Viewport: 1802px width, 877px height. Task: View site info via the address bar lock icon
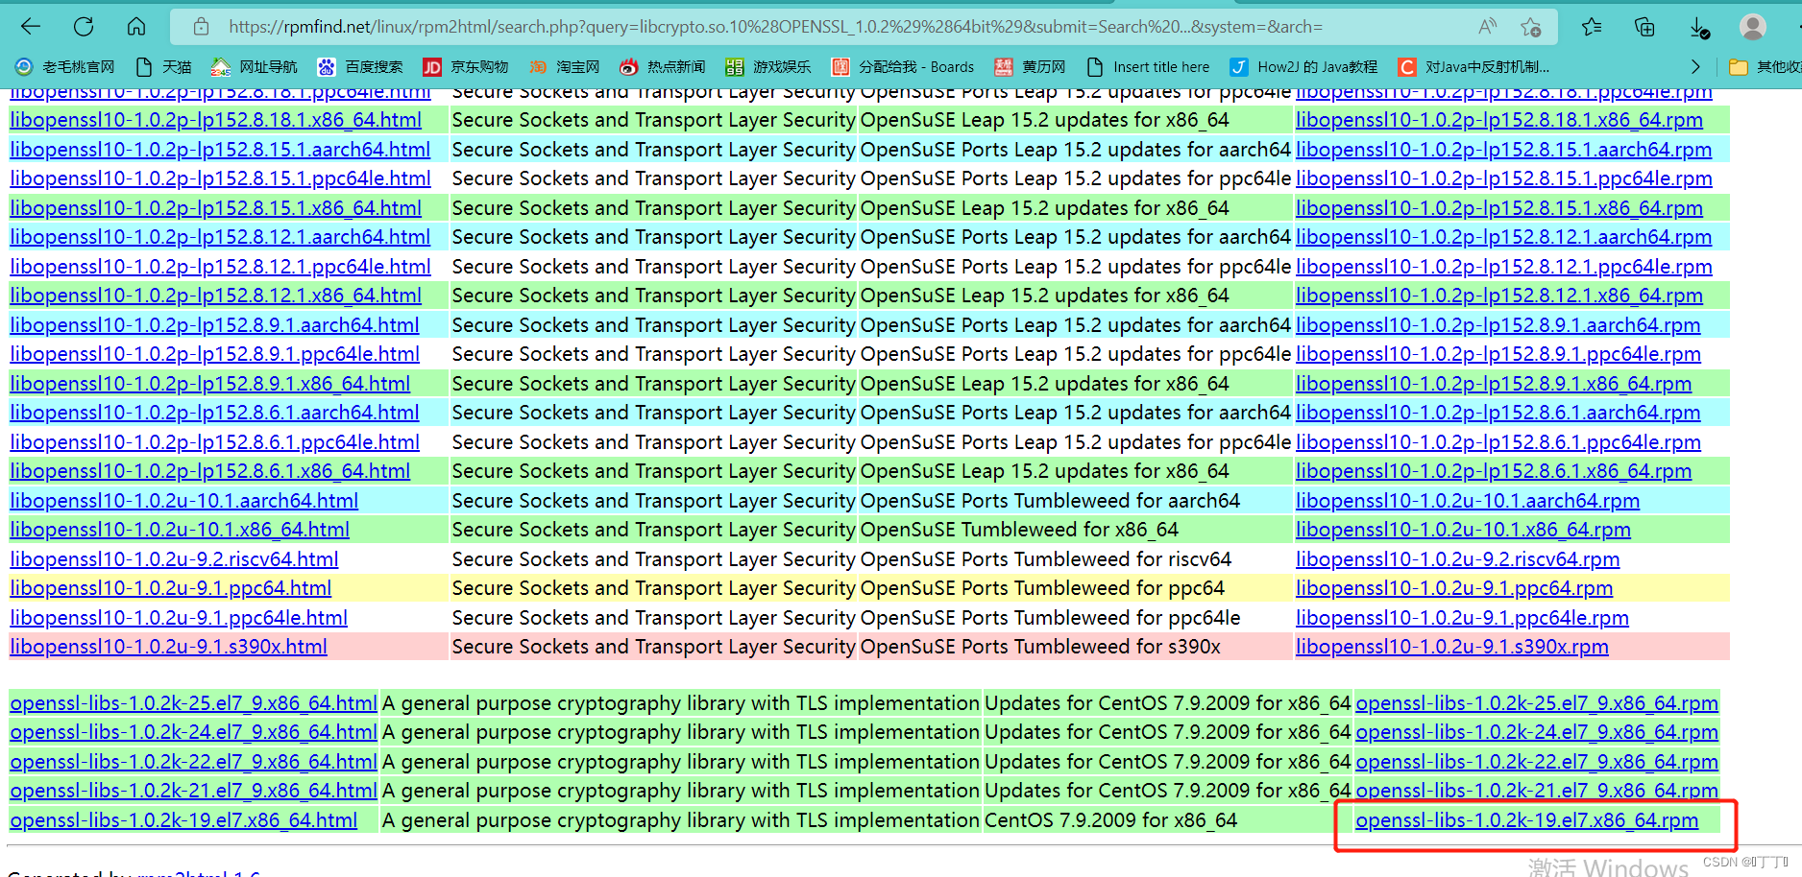201,27
